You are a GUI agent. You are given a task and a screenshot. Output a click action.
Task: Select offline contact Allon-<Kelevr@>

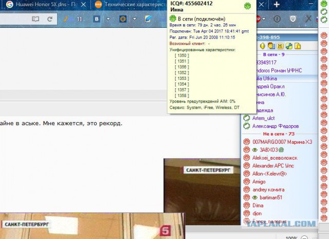[x=269, y=174]
